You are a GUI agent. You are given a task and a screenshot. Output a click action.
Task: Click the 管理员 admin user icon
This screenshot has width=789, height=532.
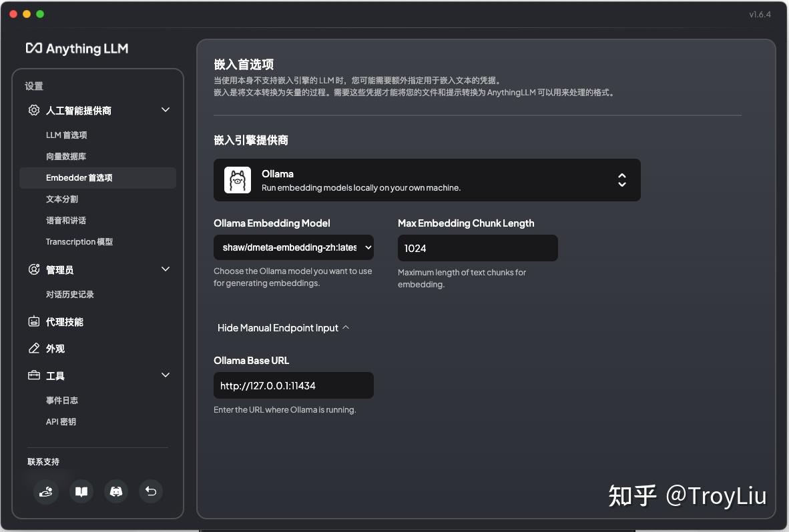pyautogui.click(x=34, y=269)
